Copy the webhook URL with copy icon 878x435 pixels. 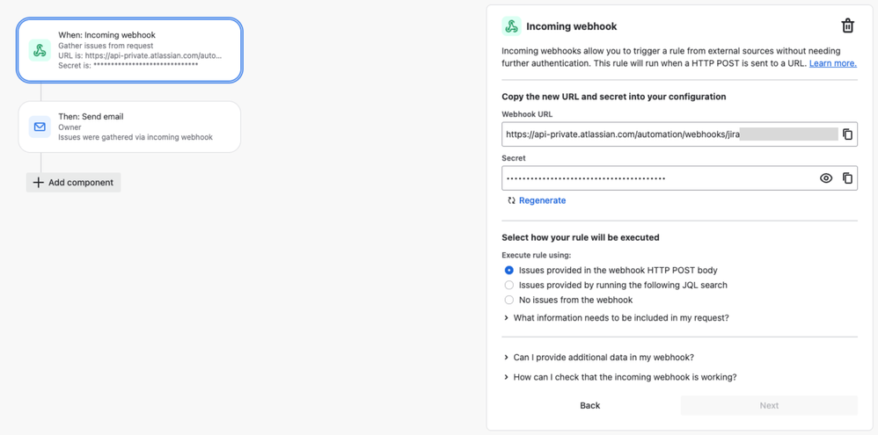[x=847, y=134]
